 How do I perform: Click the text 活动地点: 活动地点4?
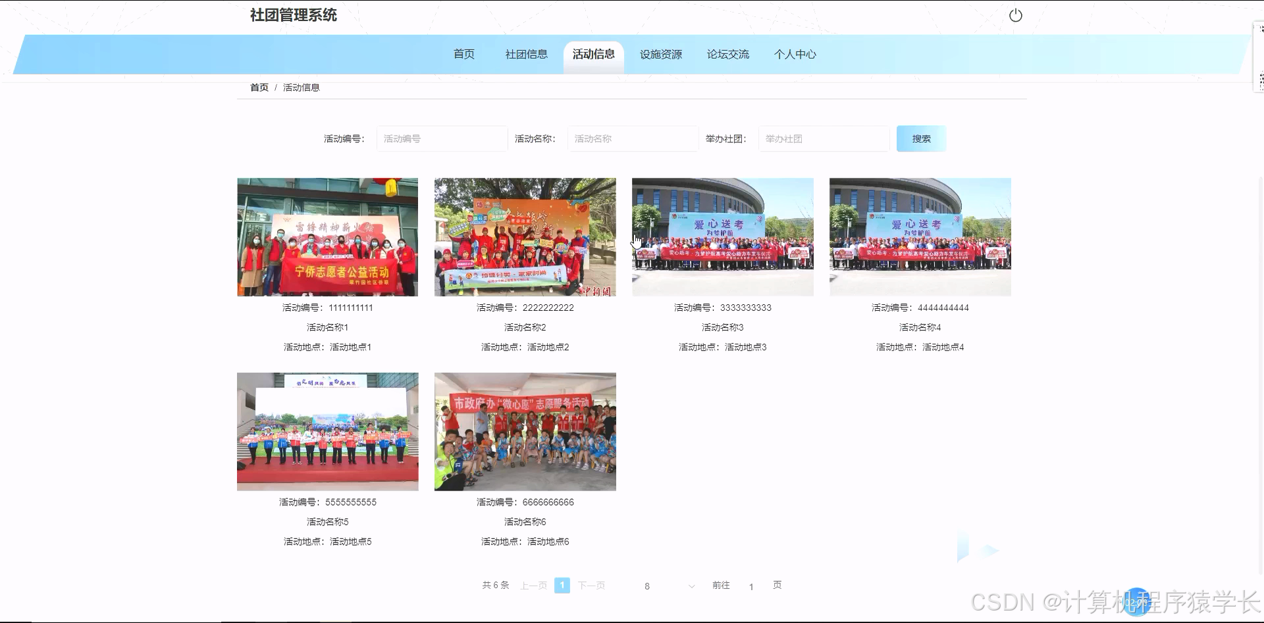[x=920, y=347]
